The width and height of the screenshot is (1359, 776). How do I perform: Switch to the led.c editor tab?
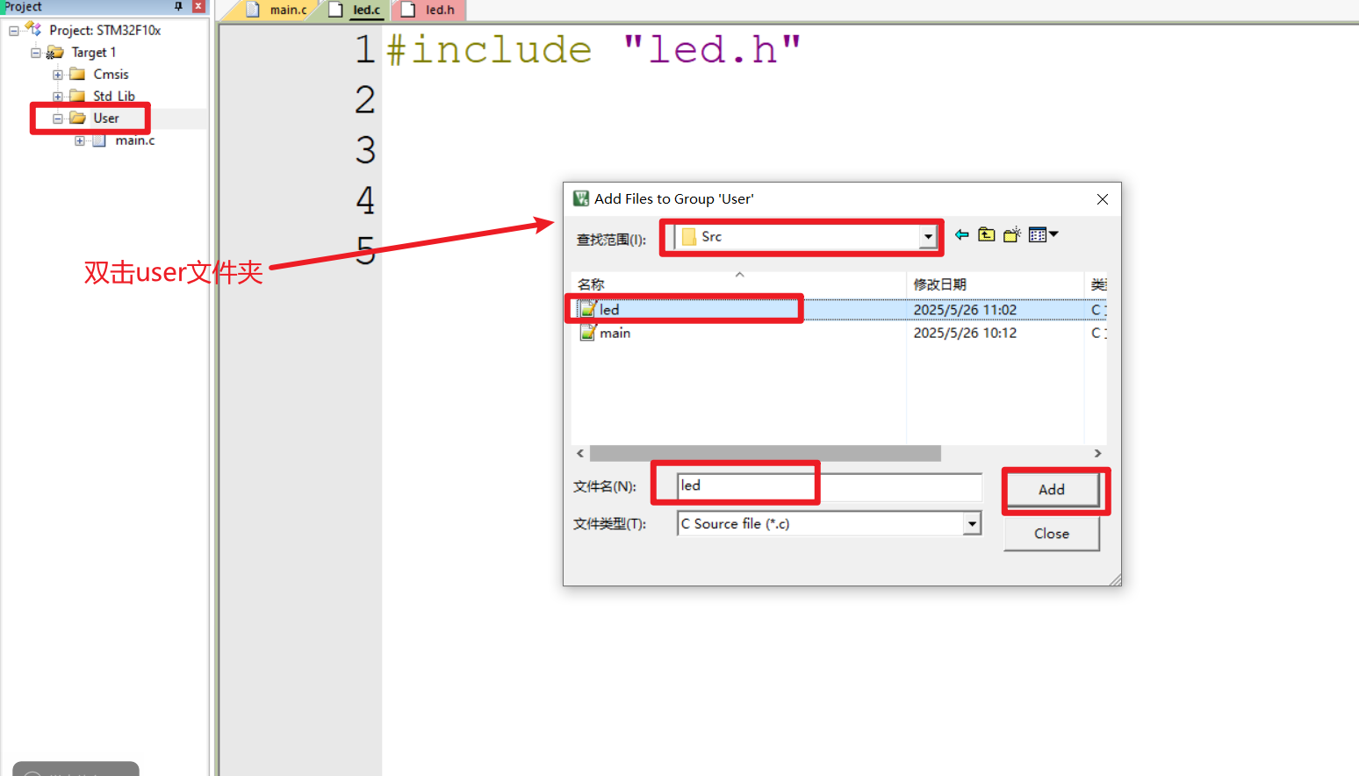(366, 10)
